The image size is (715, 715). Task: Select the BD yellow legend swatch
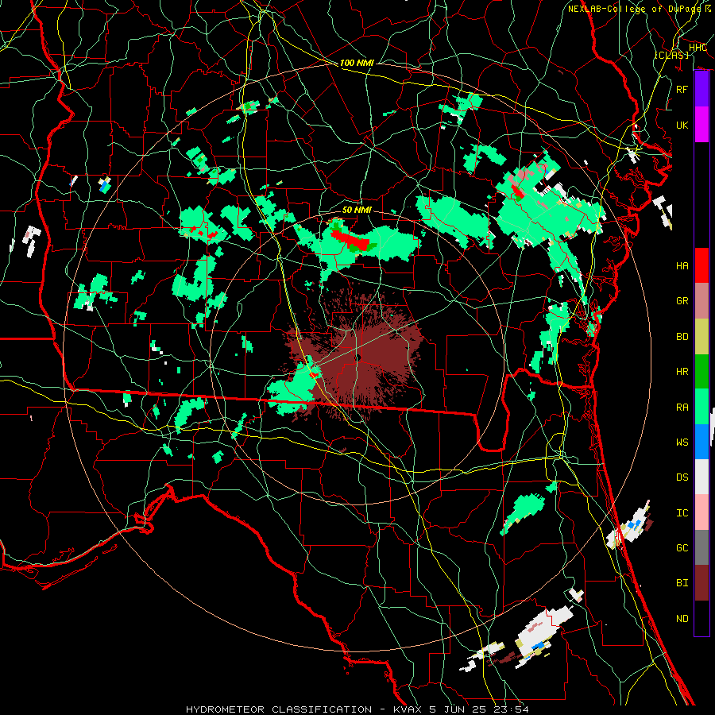point(701,336)
